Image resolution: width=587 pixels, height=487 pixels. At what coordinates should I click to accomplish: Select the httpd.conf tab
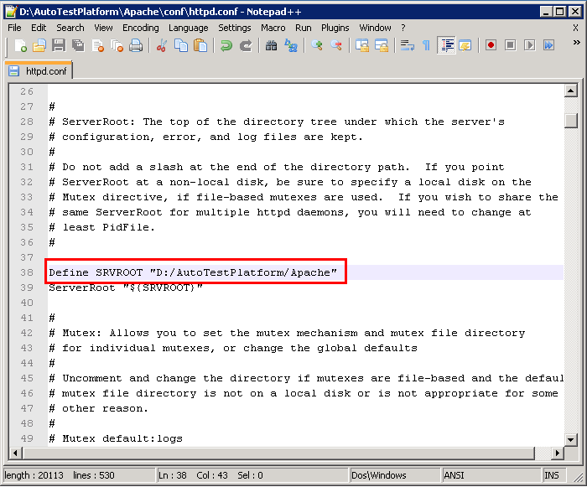39,70
